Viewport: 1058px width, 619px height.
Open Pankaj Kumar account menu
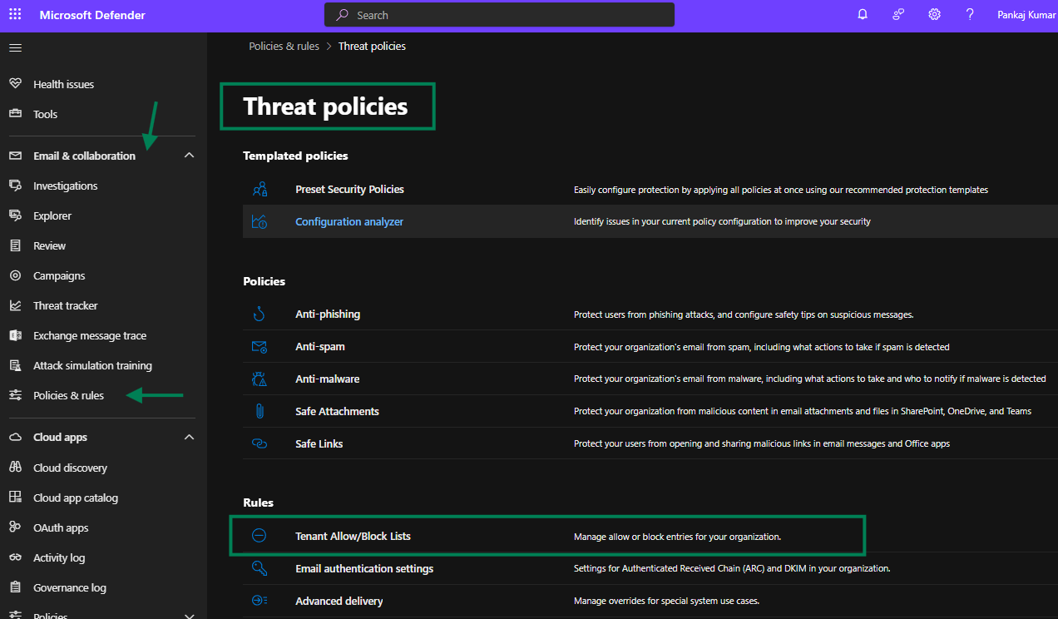(1026, 15)
